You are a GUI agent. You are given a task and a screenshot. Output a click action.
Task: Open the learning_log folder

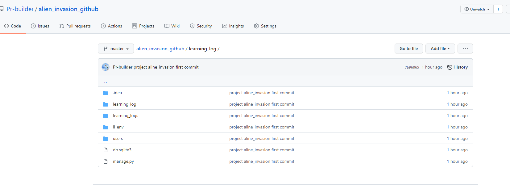(124, 104)
